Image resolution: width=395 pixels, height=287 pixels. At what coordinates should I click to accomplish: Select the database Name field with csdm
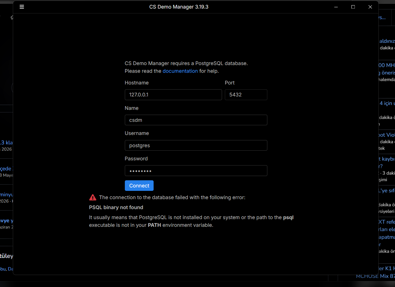coord(196,120)
